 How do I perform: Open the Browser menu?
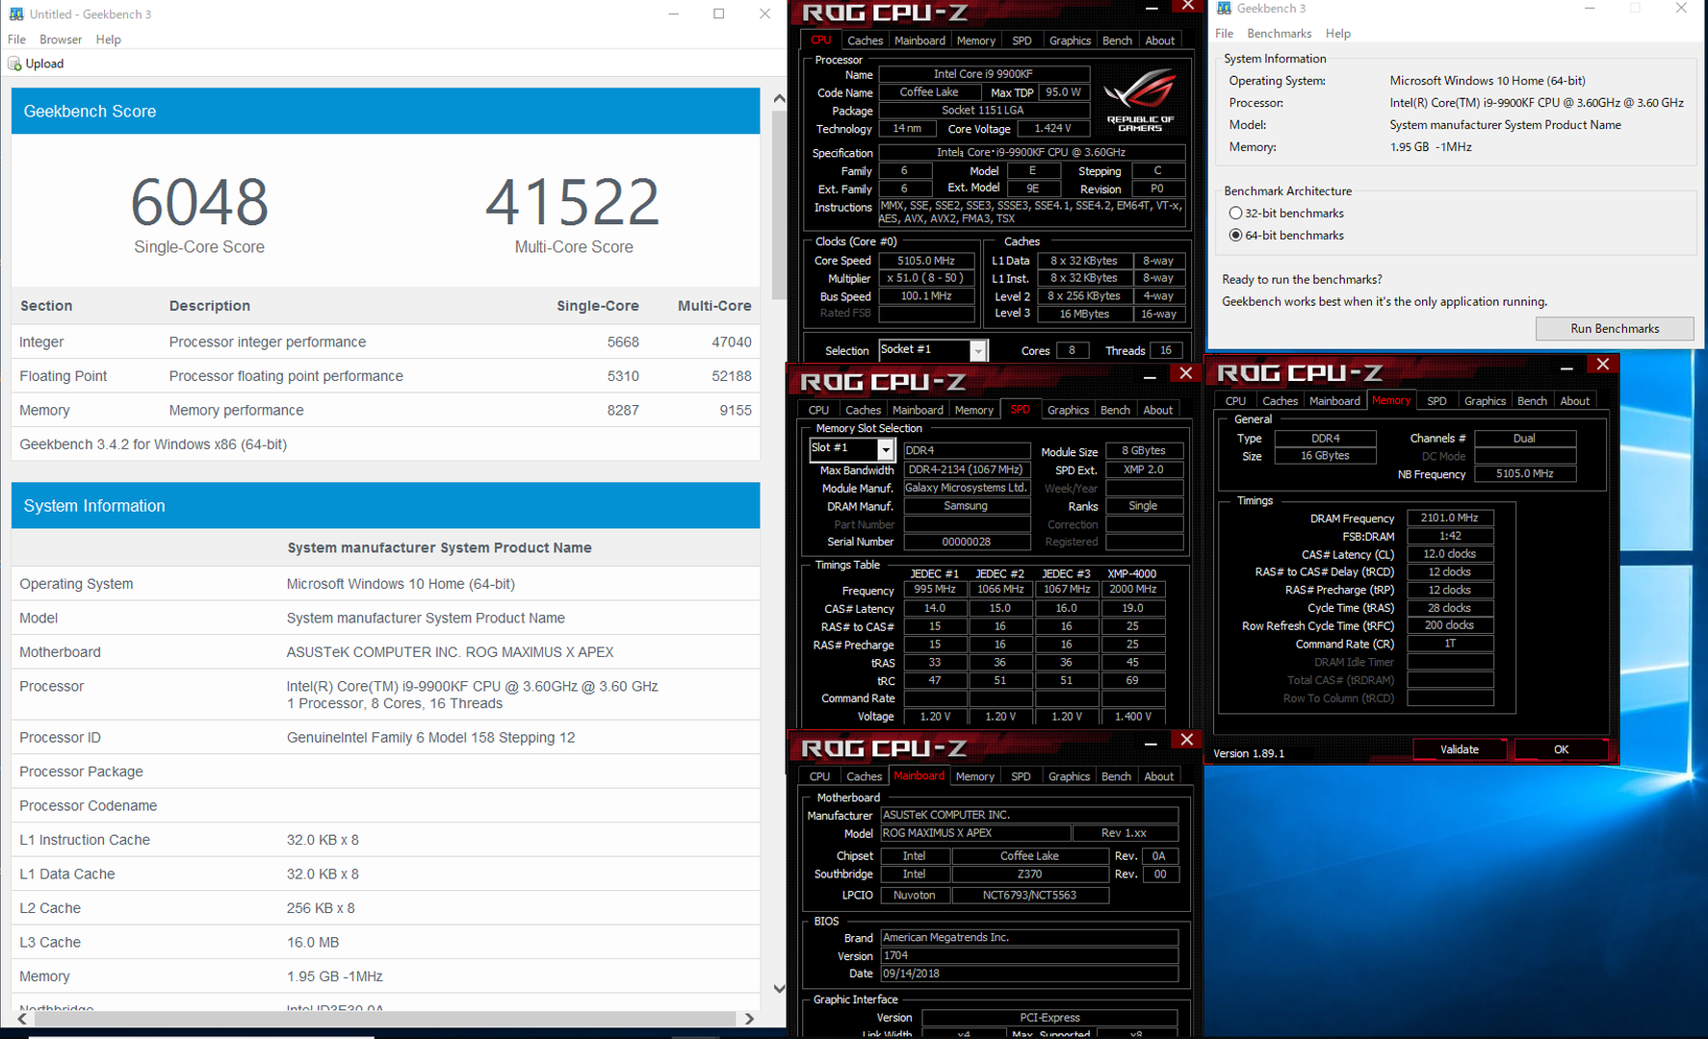[61, 39]
